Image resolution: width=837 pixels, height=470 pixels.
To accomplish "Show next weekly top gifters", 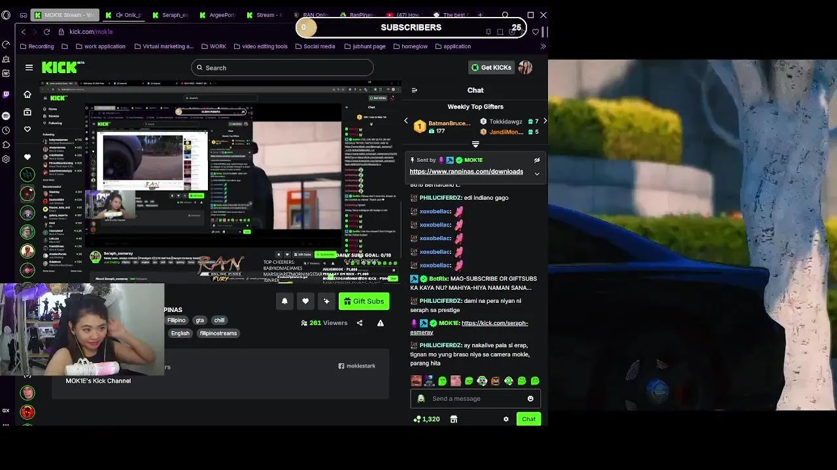I will (x=545, y=121).
